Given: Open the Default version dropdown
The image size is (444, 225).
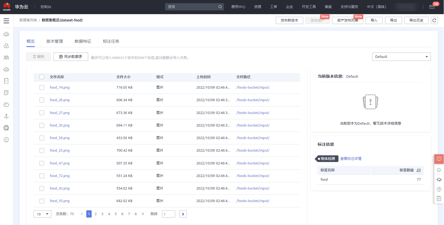Looking at the screenshot, I should pos(401,57).
